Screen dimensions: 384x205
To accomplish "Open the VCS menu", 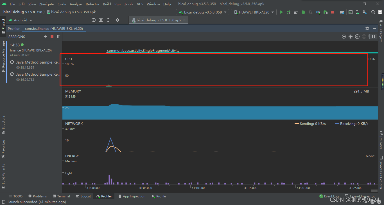I will 140,4.
